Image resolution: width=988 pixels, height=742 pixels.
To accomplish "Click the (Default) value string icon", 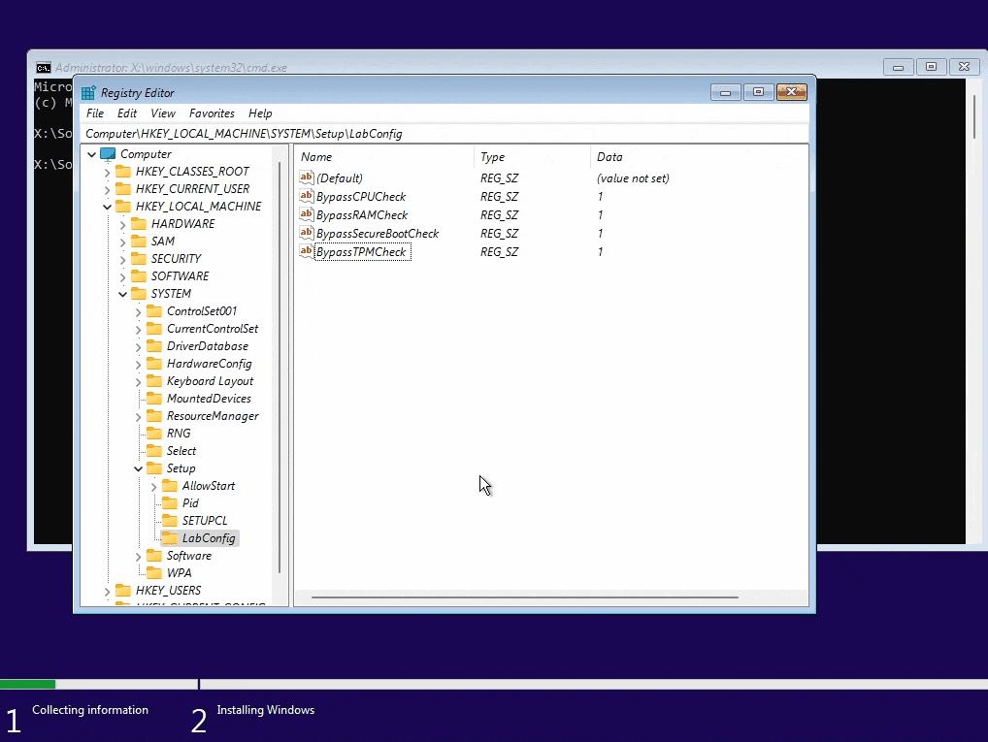I will point(307,177).
